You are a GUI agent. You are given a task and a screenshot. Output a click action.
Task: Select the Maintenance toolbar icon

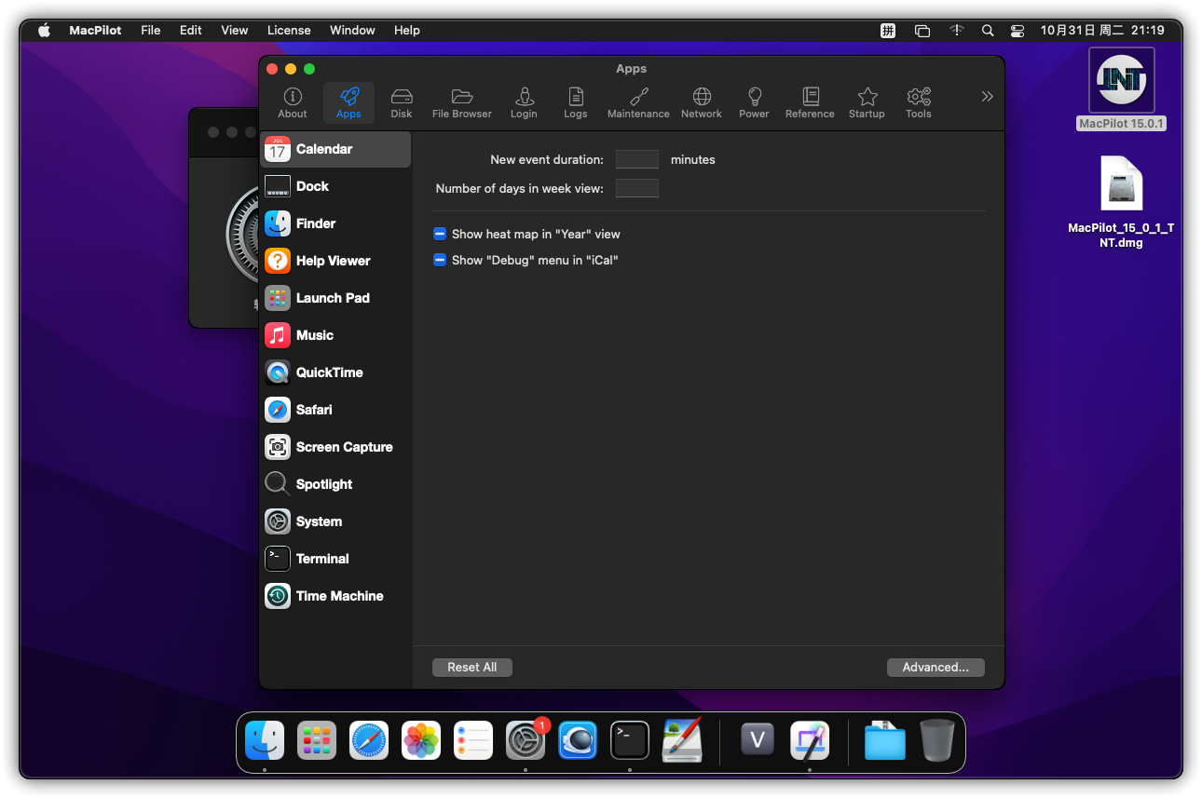[x=638, y=102]
